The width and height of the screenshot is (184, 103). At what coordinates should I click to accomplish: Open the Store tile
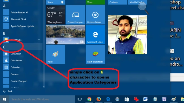[55, 2]
